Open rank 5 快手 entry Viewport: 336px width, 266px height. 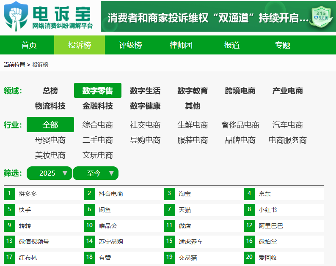tap(43, 210)
